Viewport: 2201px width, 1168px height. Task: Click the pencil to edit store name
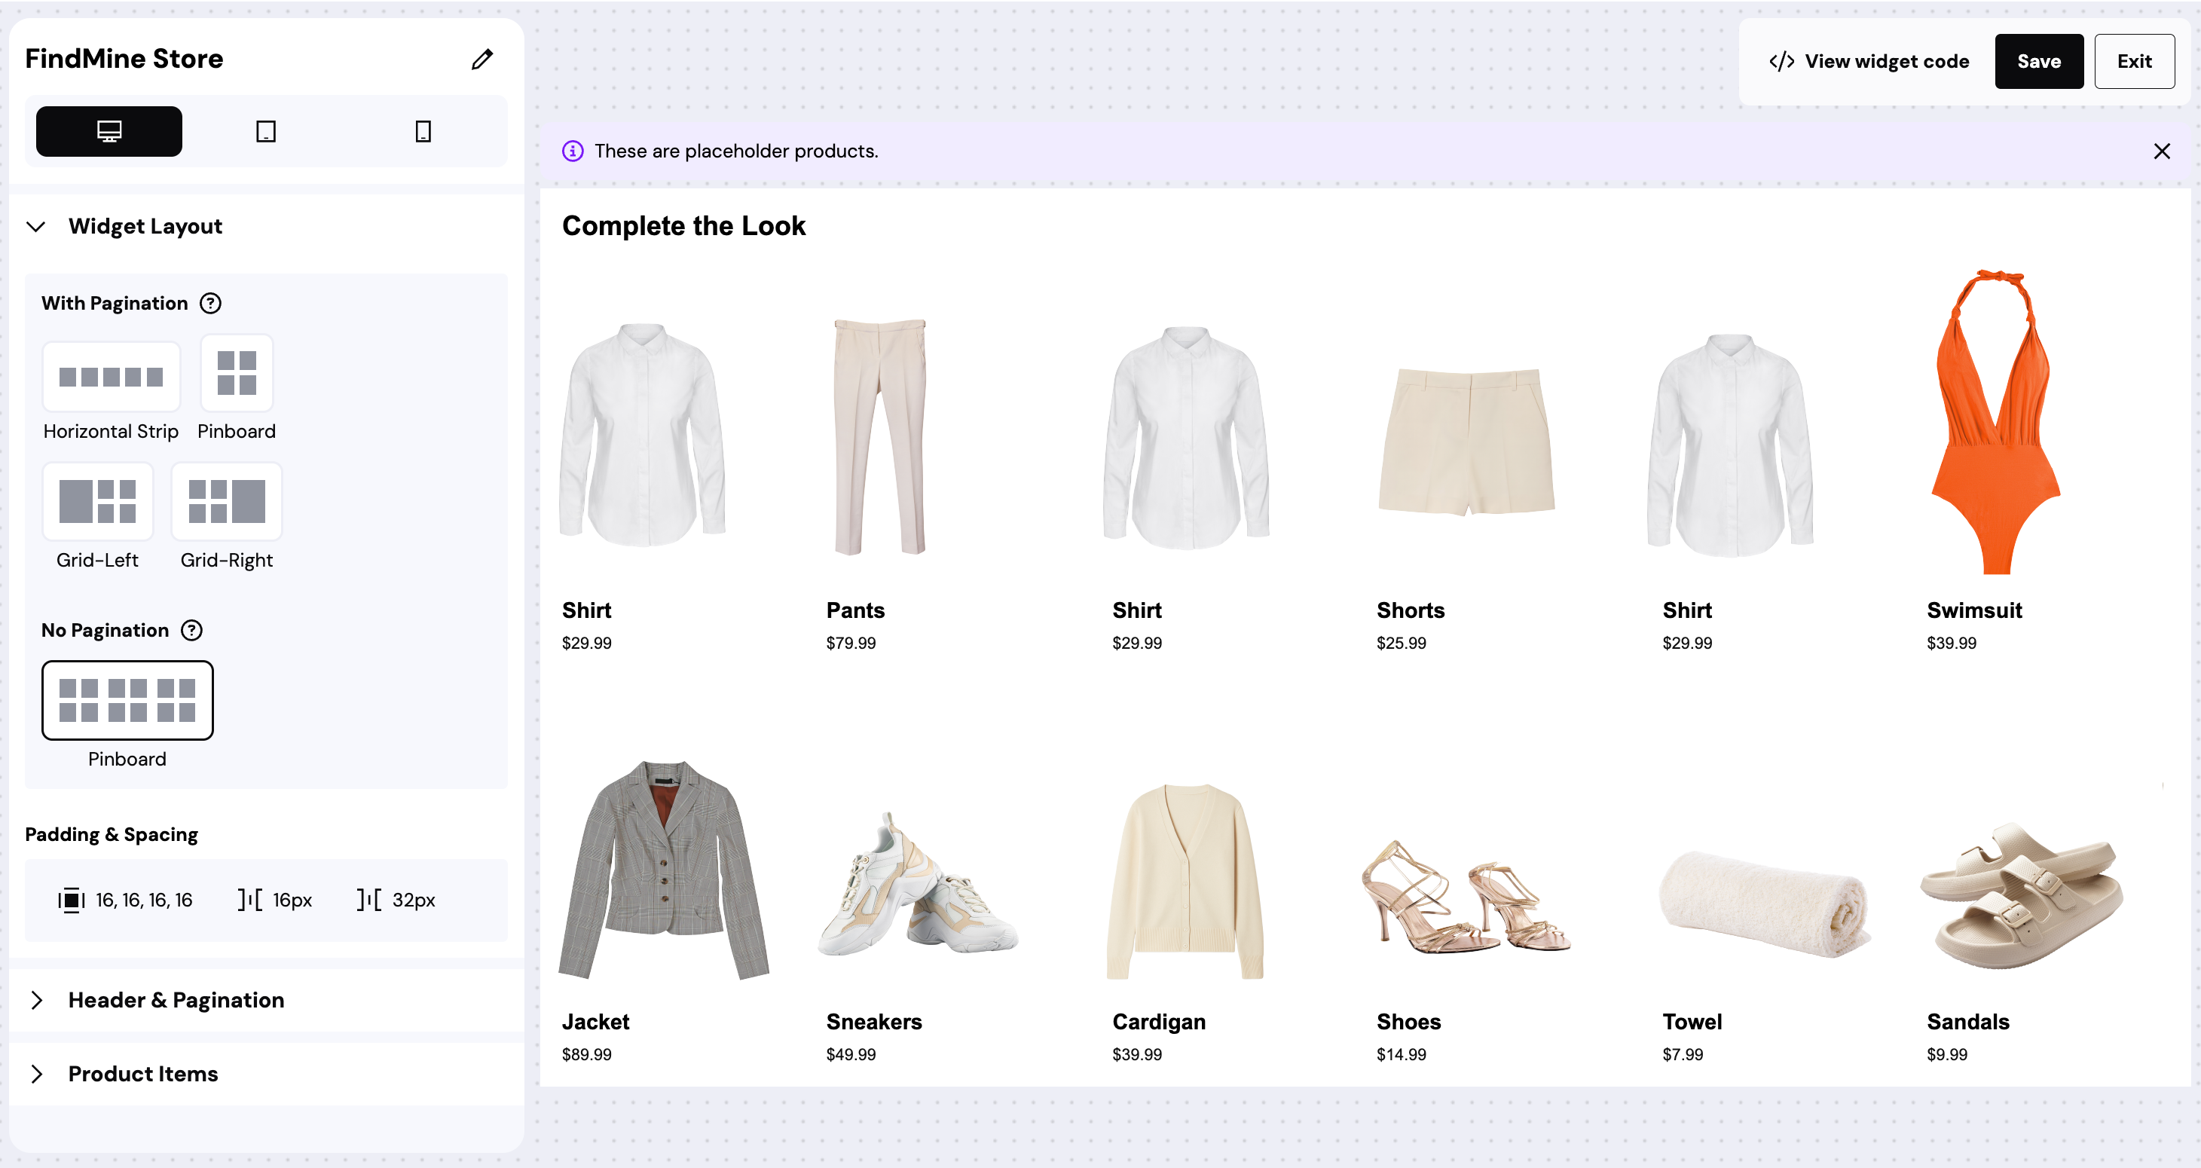(482, 58)
